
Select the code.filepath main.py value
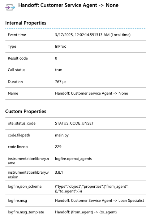click(x=62, y=135)
